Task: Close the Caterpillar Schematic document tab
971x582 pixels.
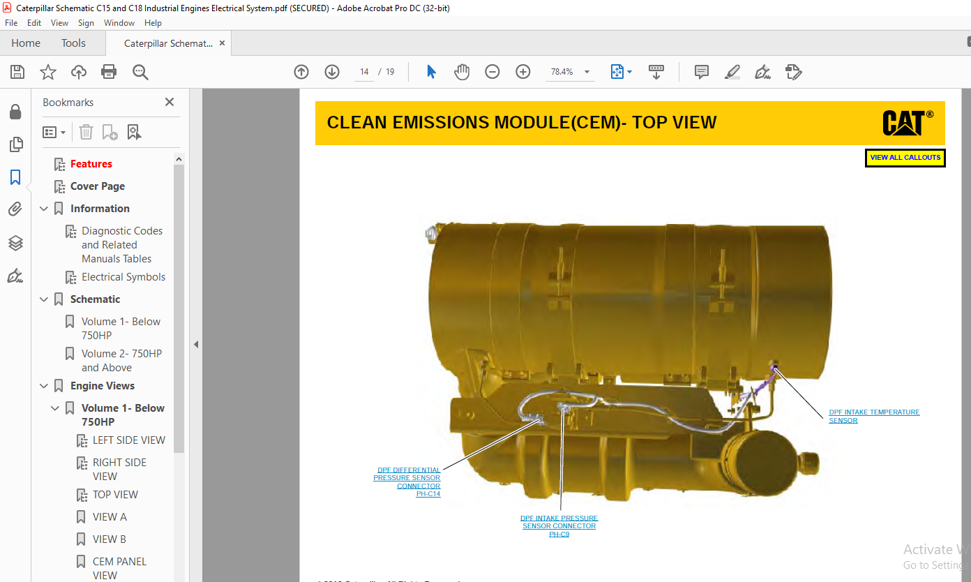Action: (222, 43)
